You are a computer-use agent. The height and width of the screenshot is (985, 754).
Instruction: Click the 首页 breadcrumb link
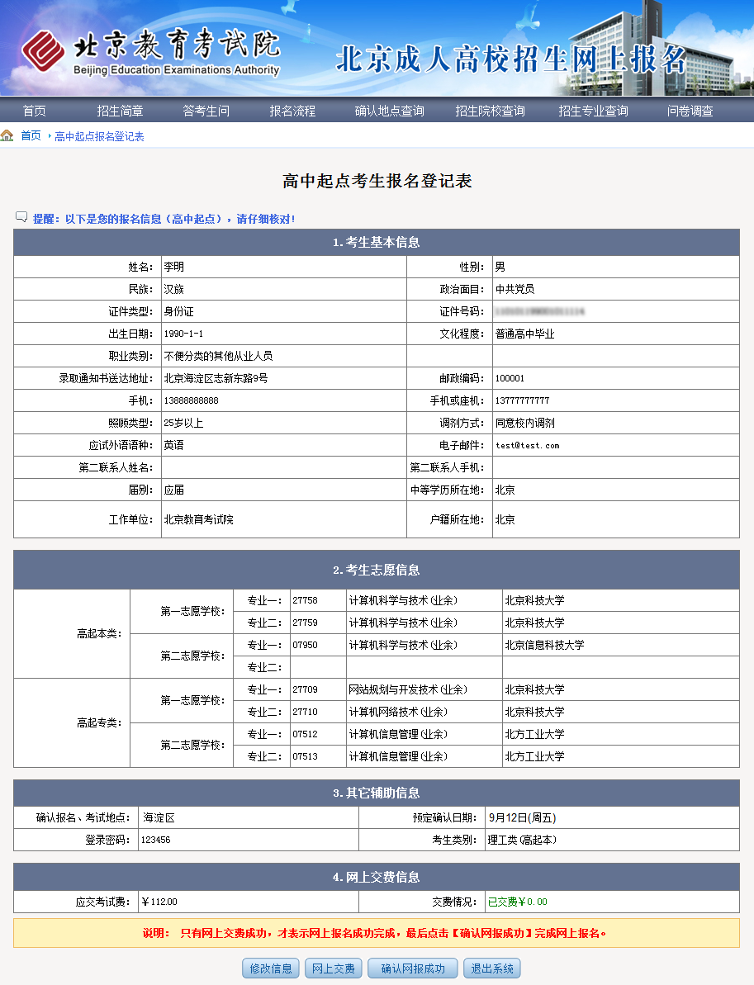coord(31,135)
